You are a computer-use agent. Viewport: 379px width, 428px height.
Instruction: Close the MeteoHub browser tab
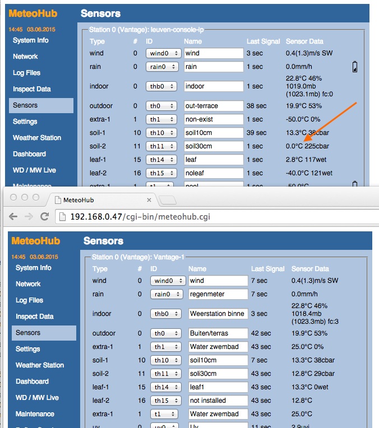click(149, 200)
